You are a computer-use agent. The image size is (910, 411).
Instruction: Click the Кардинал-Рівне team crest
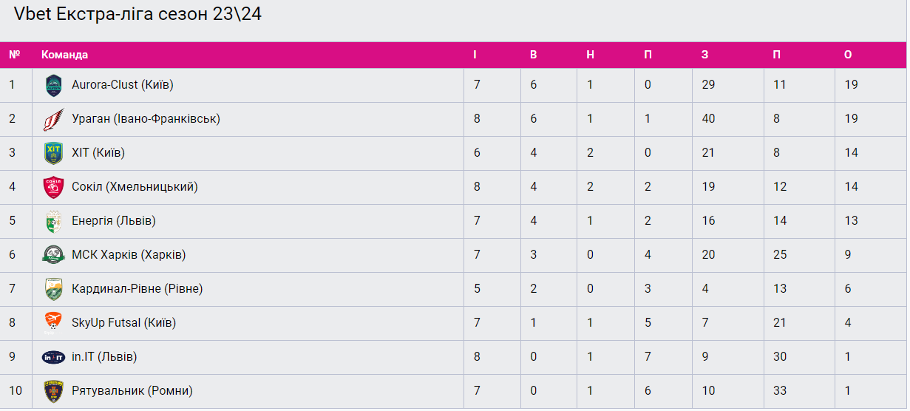tap(54, 290)
